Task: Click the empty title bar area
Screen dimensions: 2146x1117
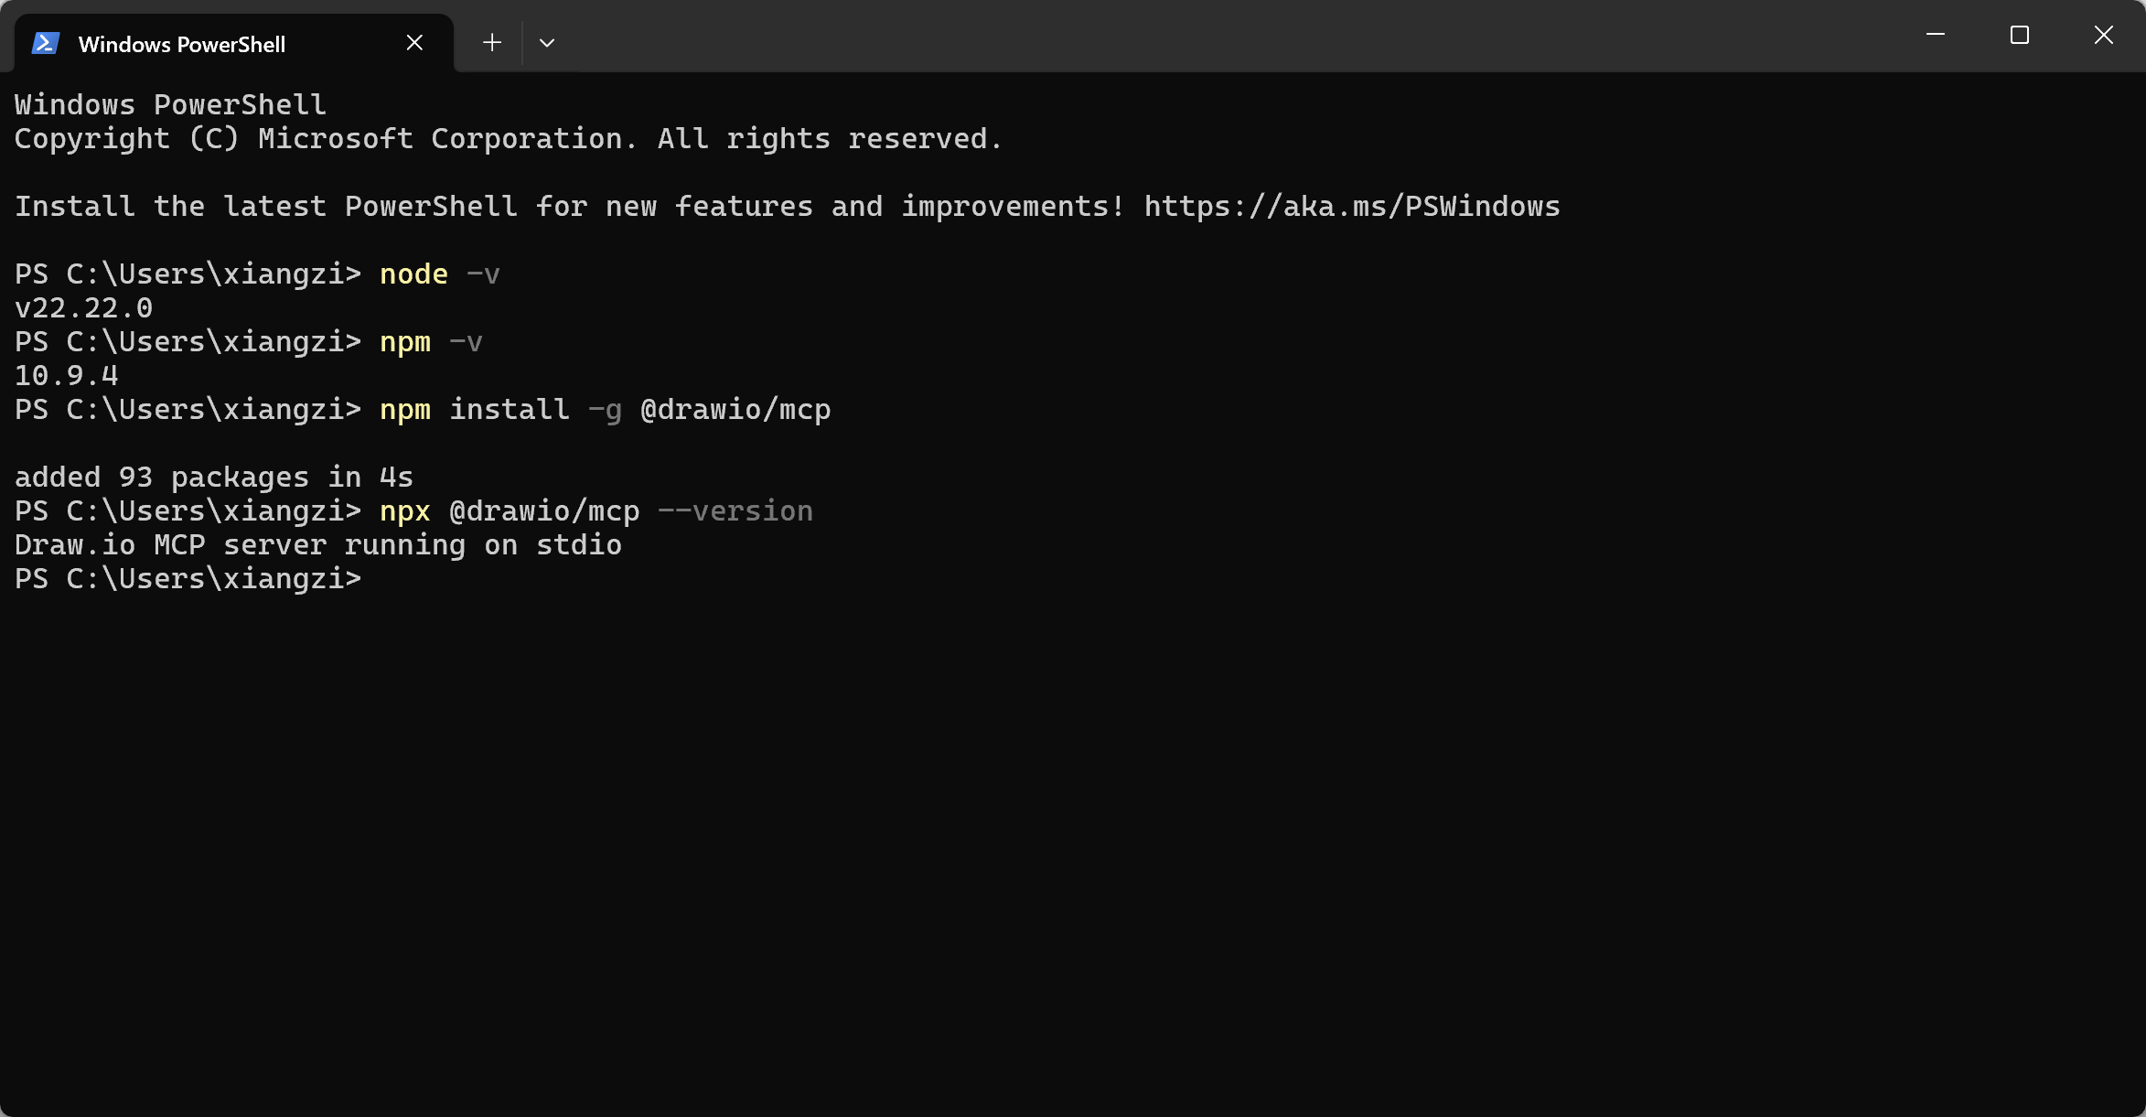Action: click(1226, 37)
